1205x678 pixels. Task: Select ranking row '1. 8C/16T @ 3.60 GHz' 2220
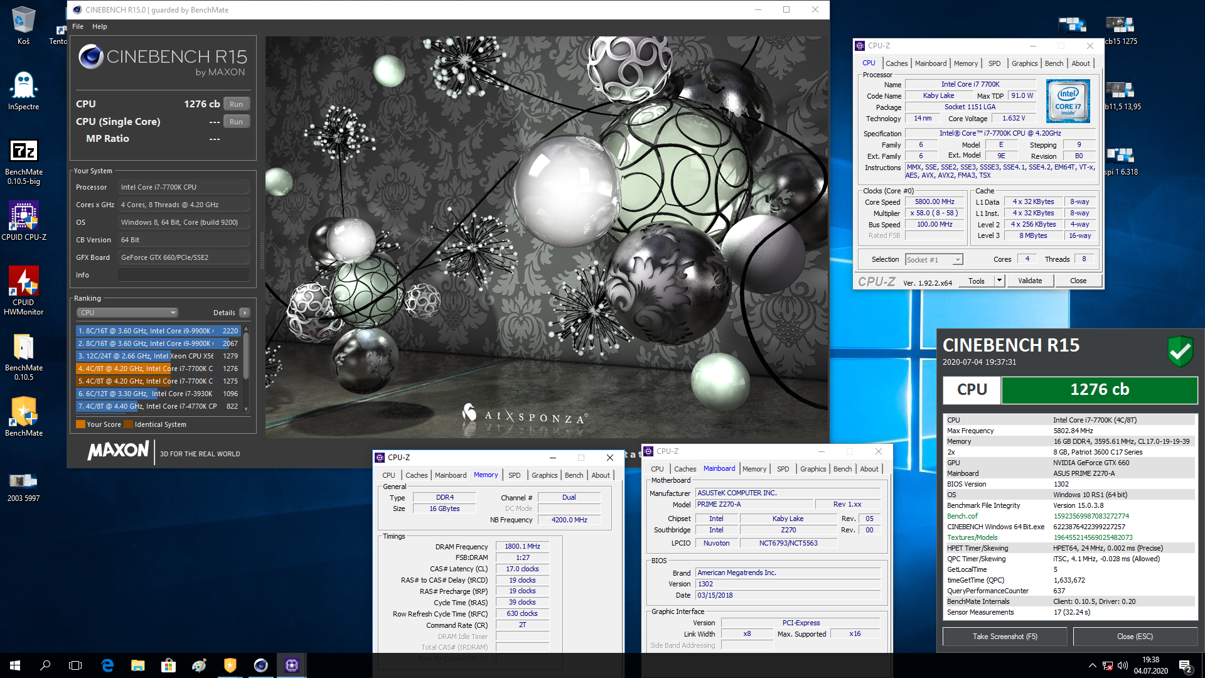click(x=158, y=331)
